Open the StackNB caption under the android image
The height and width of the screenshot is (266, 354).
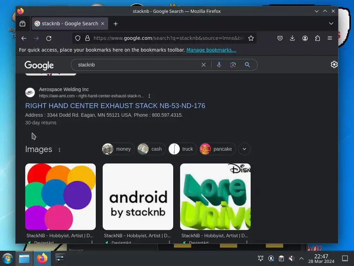137,236
